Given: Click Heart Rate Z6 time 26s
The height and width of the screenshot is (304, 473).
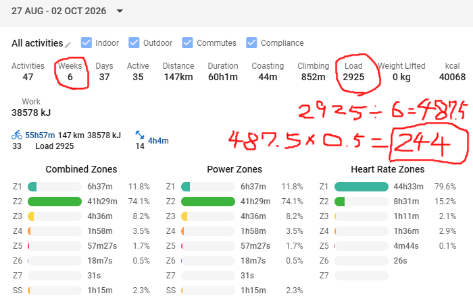Looking at the screenshot, I should coord(400,261).
